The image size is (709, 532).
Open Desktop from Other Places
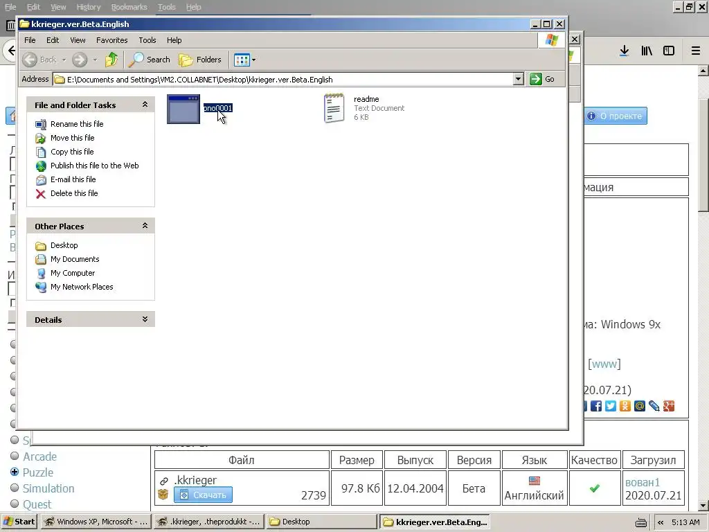pos(64,245)
